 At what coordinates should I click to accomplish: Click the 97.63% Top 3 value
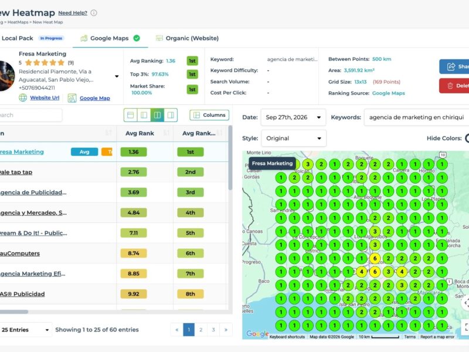[160, 75]
